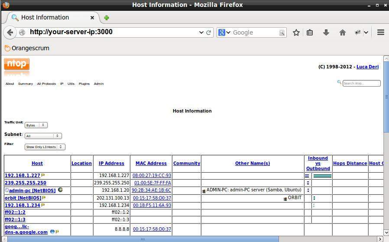Viewport: 389px width, 242px height.
Task: Open the Subnet All dropdown
Action: [x=43, y=136]
